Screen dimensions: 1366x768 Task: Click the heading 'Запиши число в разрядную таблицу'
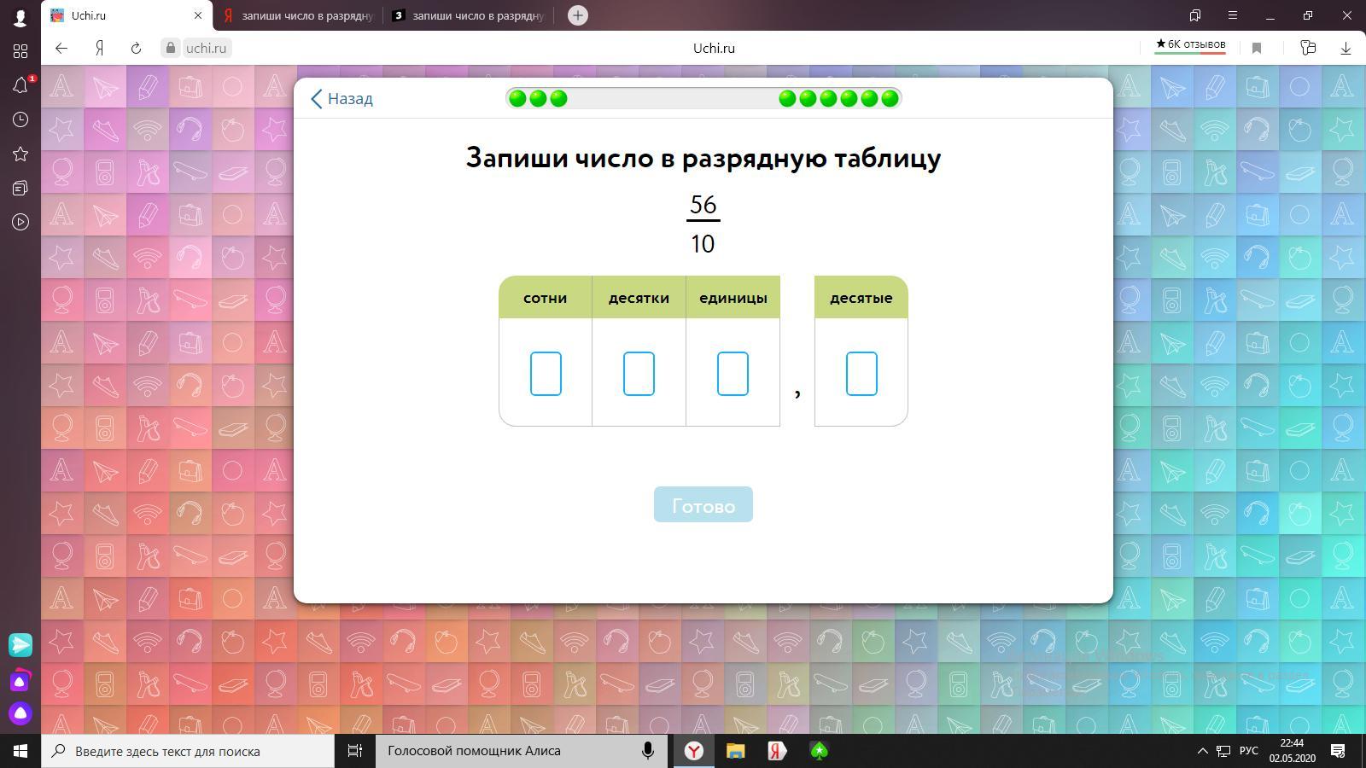pyautogui.click(x=703, y=158)
